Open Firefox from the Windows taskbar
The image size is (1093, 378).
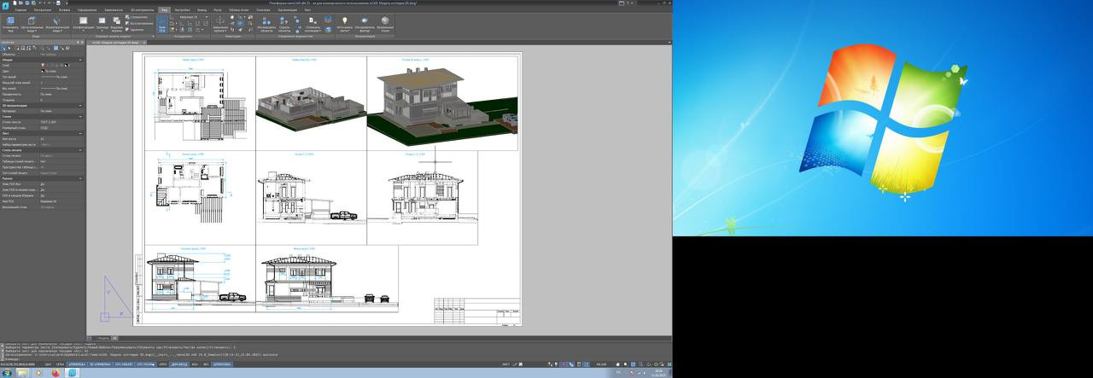click(x=56, y=373)
